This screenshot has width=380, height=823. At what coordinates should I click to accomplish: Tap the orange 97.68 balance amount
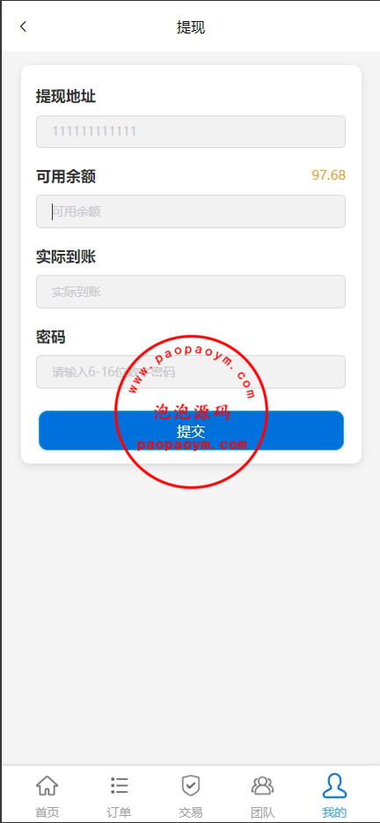[329, 175]
